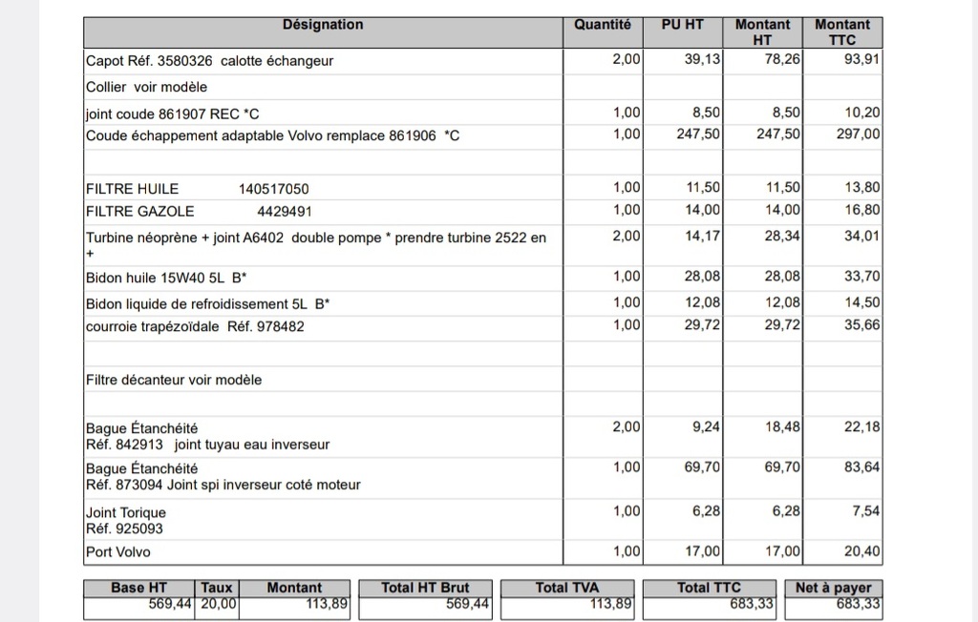This screenshot has width=978, height=622.
Task: Select Montant TTC value 7,54
Action: [x=865, y=511]
